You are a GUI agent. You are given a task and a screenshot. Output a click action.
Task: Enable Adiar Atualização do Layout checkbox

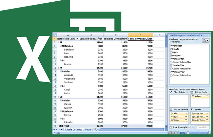170,127
